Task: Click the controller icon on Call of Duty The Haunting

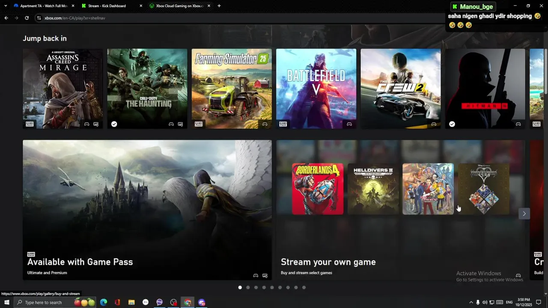Action: pos(171,124)
